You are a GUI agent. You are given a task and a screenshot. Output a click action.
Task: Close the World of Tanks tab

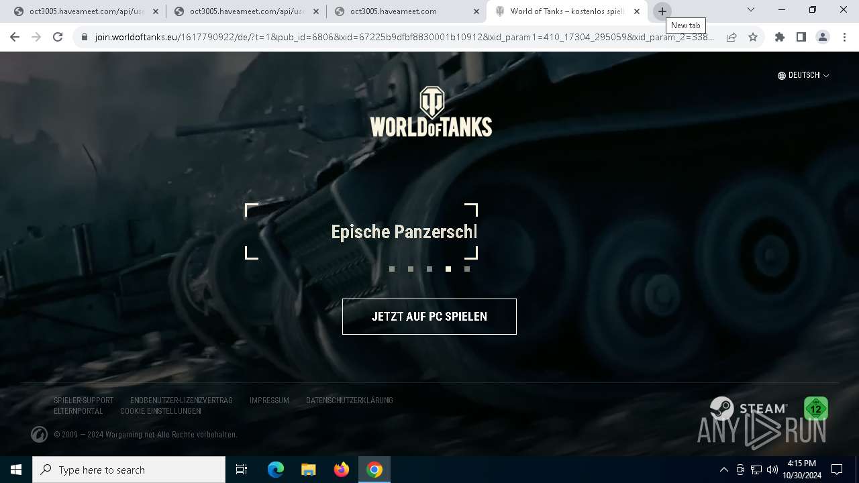pos(637,11)
